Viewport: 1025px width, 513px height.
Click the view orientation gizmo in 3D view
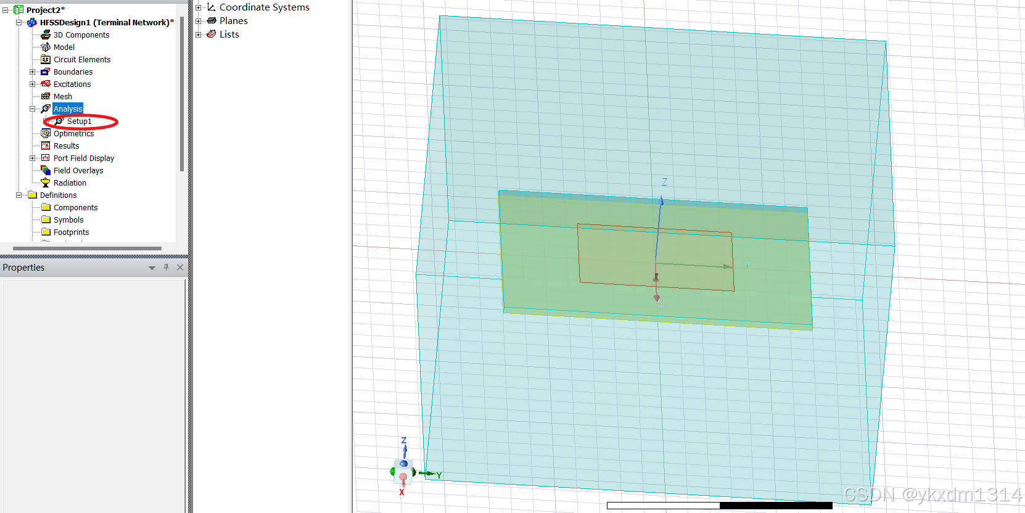click(x=403, y=472)
